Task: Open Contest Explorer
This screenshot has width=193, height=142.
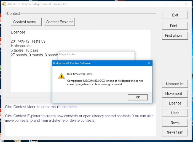Action: (59, 22)
